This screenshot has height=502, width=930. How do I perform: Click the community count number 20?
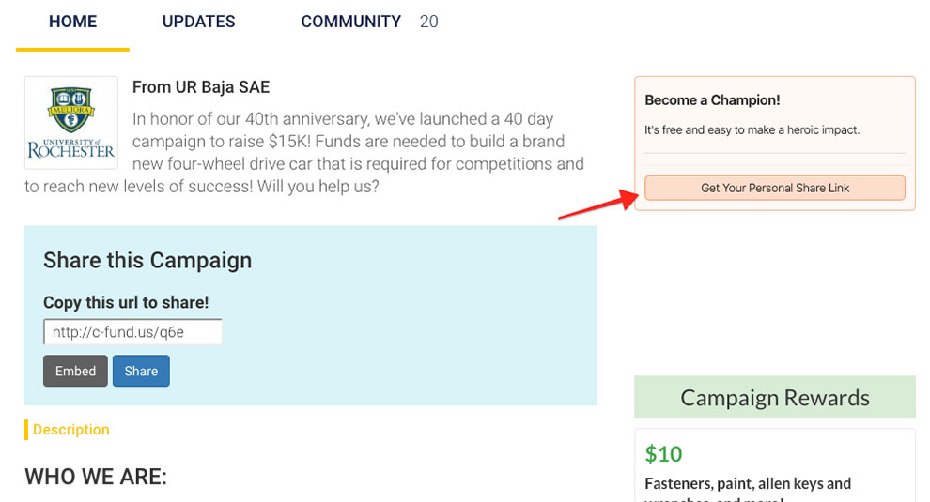(428, 22)
